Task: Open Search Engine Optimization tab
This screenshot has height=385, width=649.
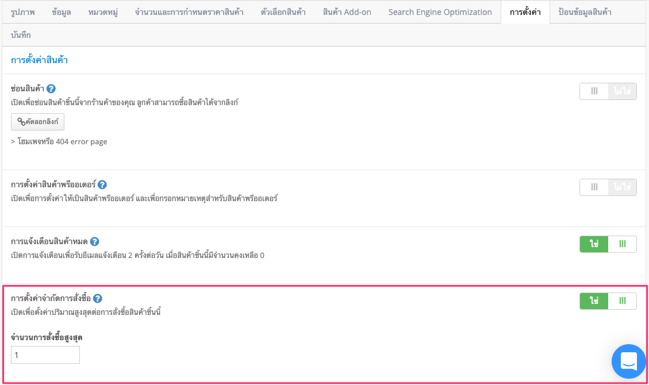Action: point(440,12)
